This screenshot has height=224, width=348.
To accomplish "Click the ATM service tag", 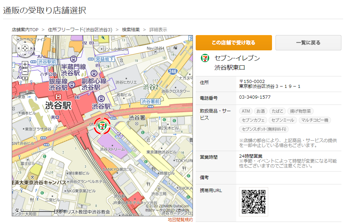I will click(x=246, y=111).
